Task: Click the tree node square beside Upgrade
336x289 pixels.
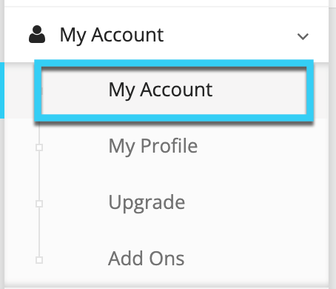Action: [39, 204]
